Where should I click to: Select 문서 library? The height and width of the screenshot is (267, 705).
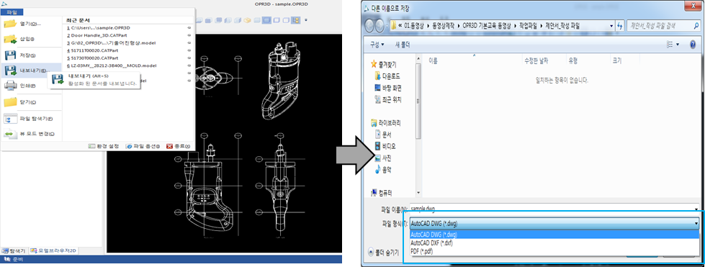(x=382, y=135)
